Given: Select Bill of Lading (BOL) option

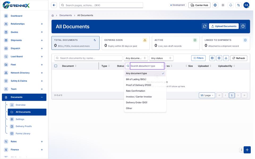Looking at the screenshot, I should pos(145,79).
